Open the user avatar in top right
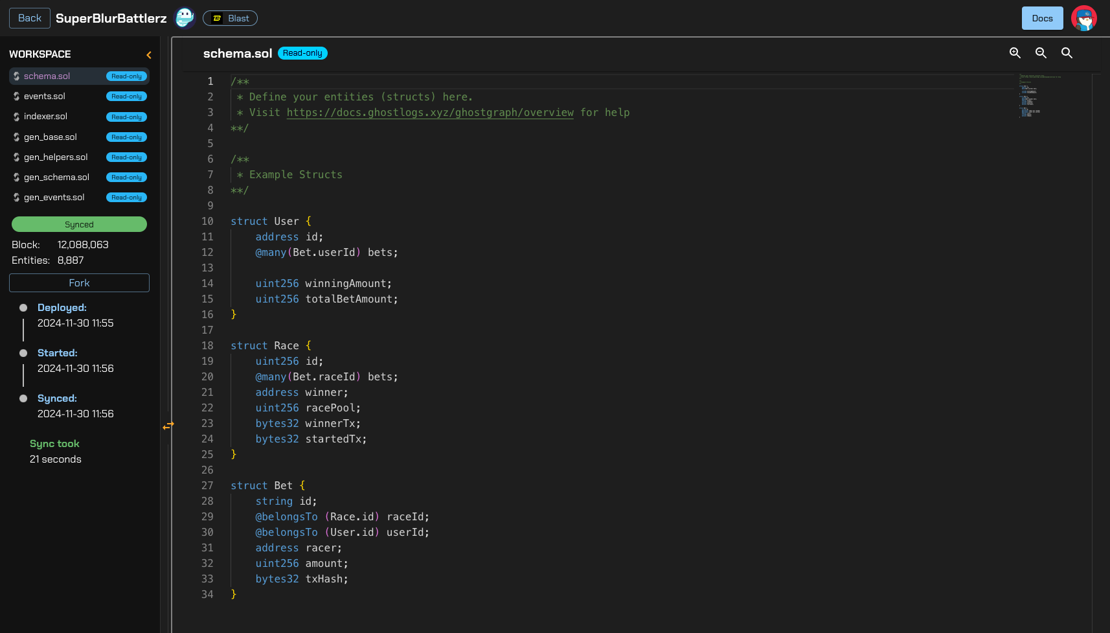 coord(1084,18)
